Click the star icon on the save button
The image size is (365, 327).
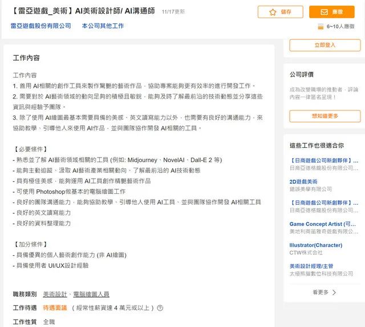(273, 12)
